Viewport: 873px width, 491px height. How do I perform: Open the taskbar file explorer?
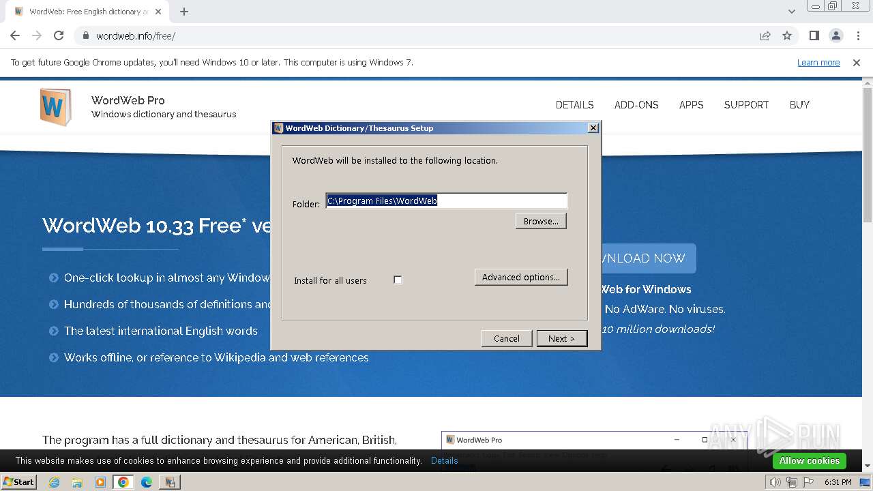(77, 482)
